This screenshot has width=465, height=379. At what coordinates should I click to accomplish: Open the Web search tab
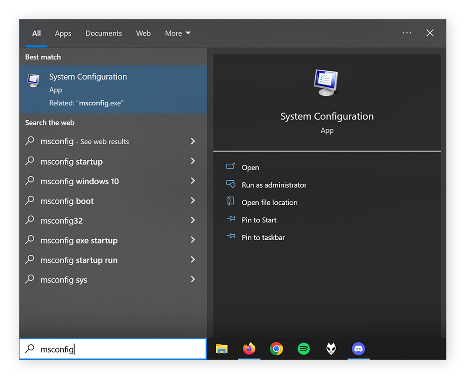(x=143, y=33)
